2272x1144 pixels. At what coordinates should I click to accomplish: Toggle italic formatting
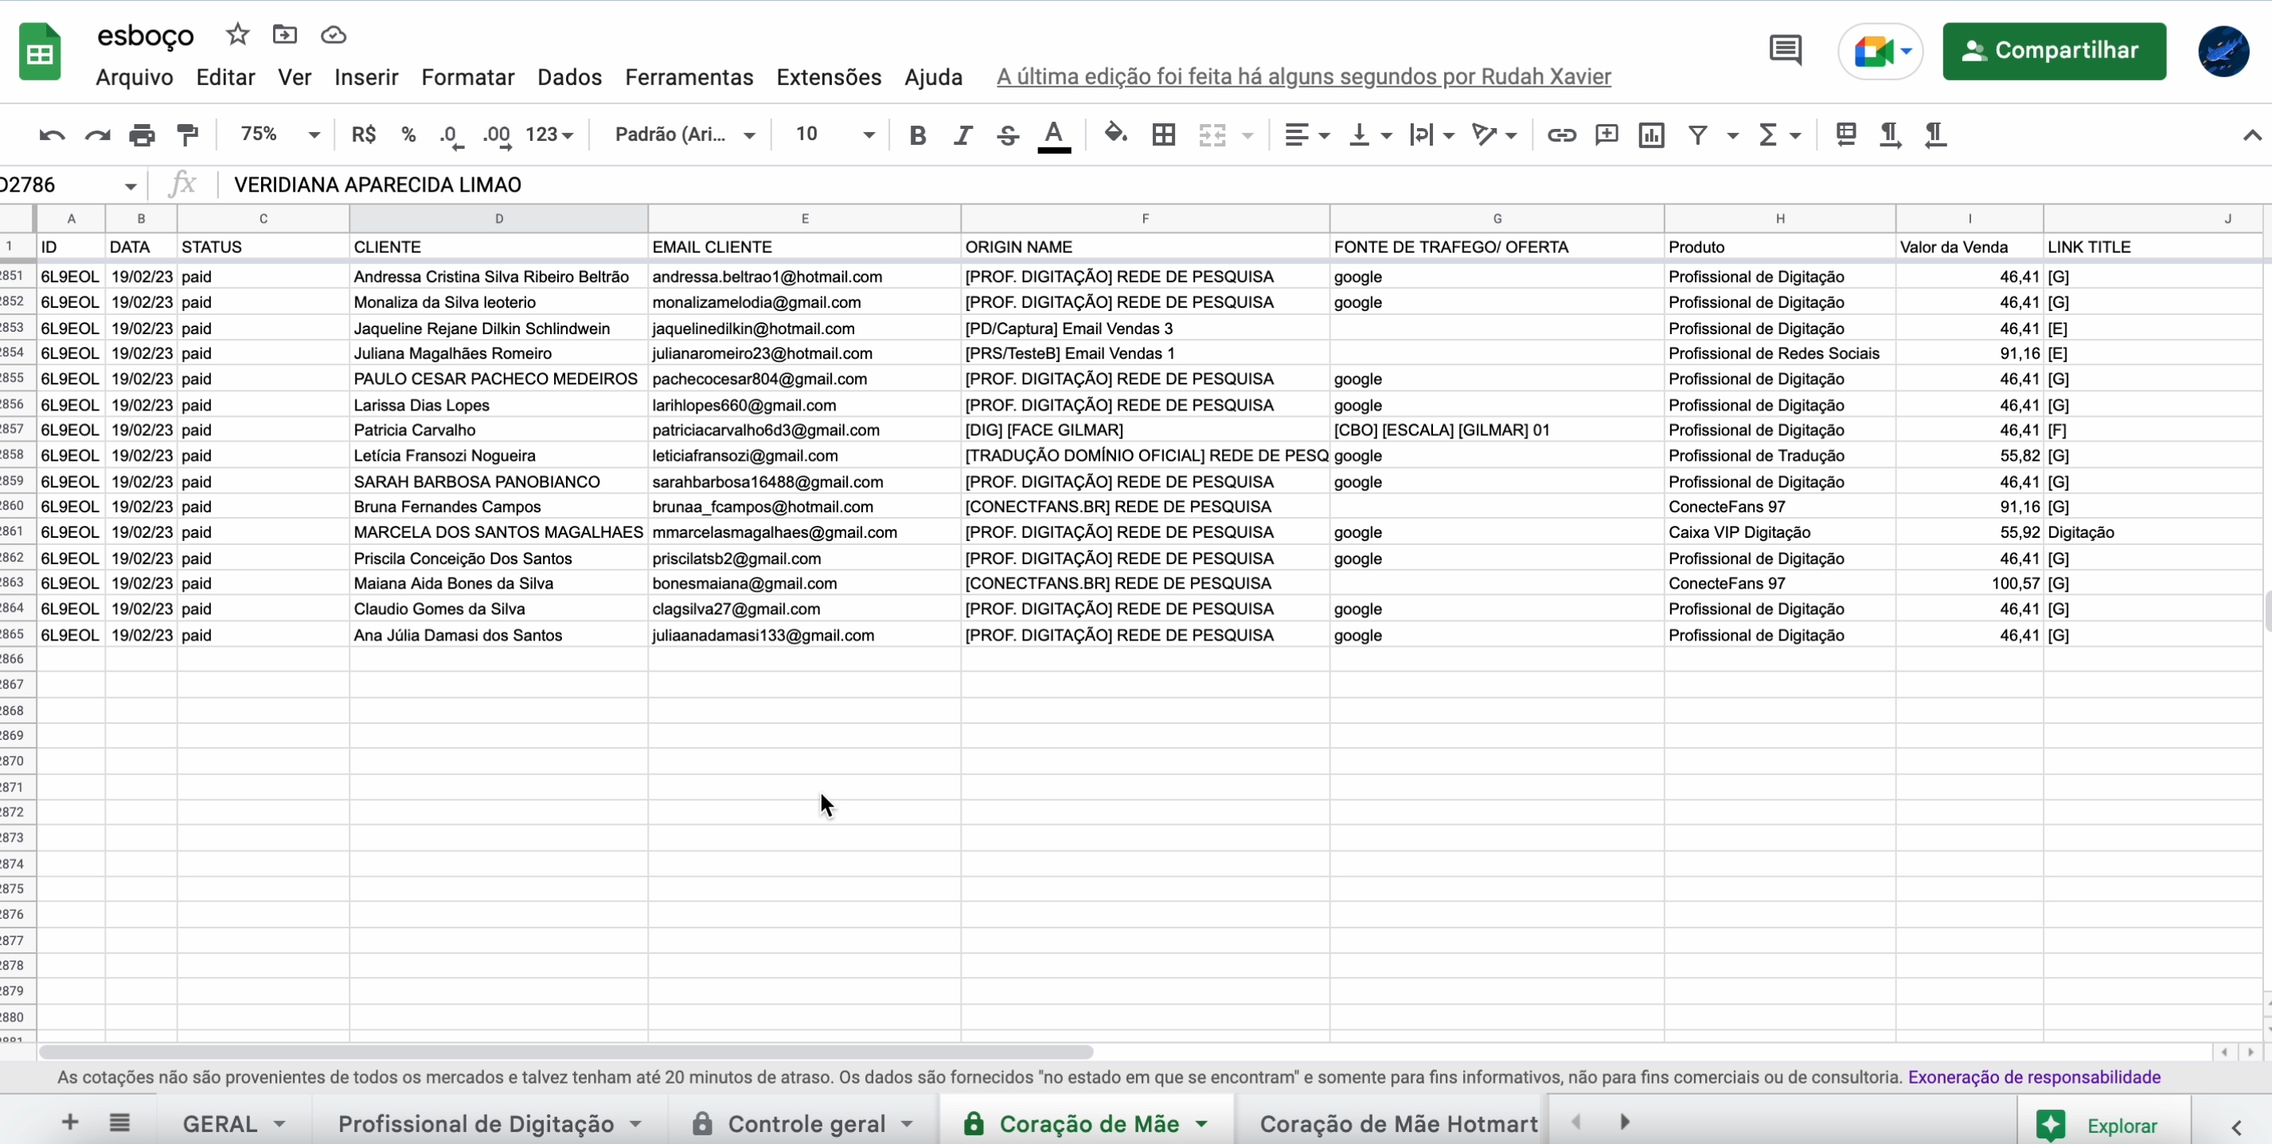click(x=962, y=135)
